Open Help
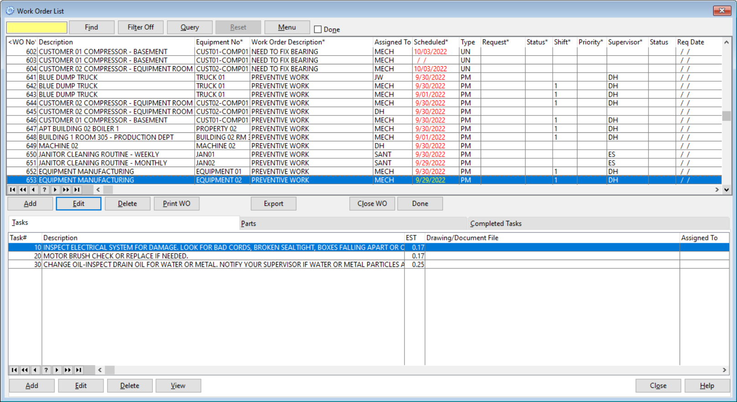Image resolution: width=737 pixels, height=402 pixels. click(x=707, y=386)
